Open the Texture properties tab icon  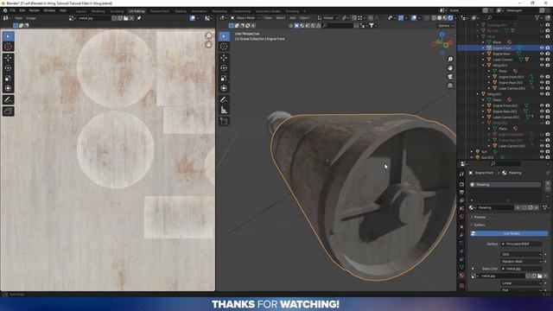461,285
